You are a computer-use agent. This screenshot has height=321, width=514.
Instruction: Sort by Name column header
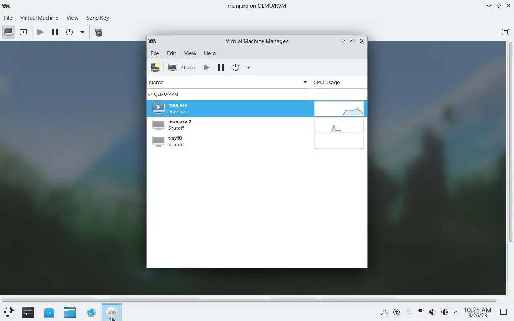coord(228,82)
